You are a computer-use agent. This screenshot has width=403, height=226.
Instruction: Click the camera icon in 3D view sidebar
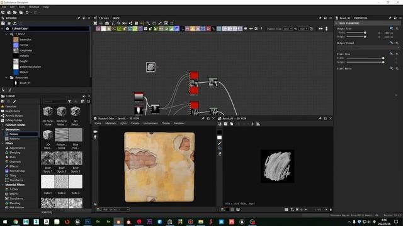click(x=95, y=131)
